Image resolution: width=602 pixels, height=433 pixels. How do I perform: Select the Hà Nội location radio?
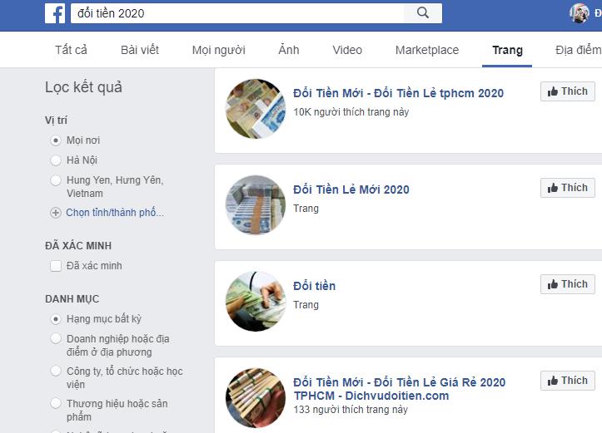point(56,160)
